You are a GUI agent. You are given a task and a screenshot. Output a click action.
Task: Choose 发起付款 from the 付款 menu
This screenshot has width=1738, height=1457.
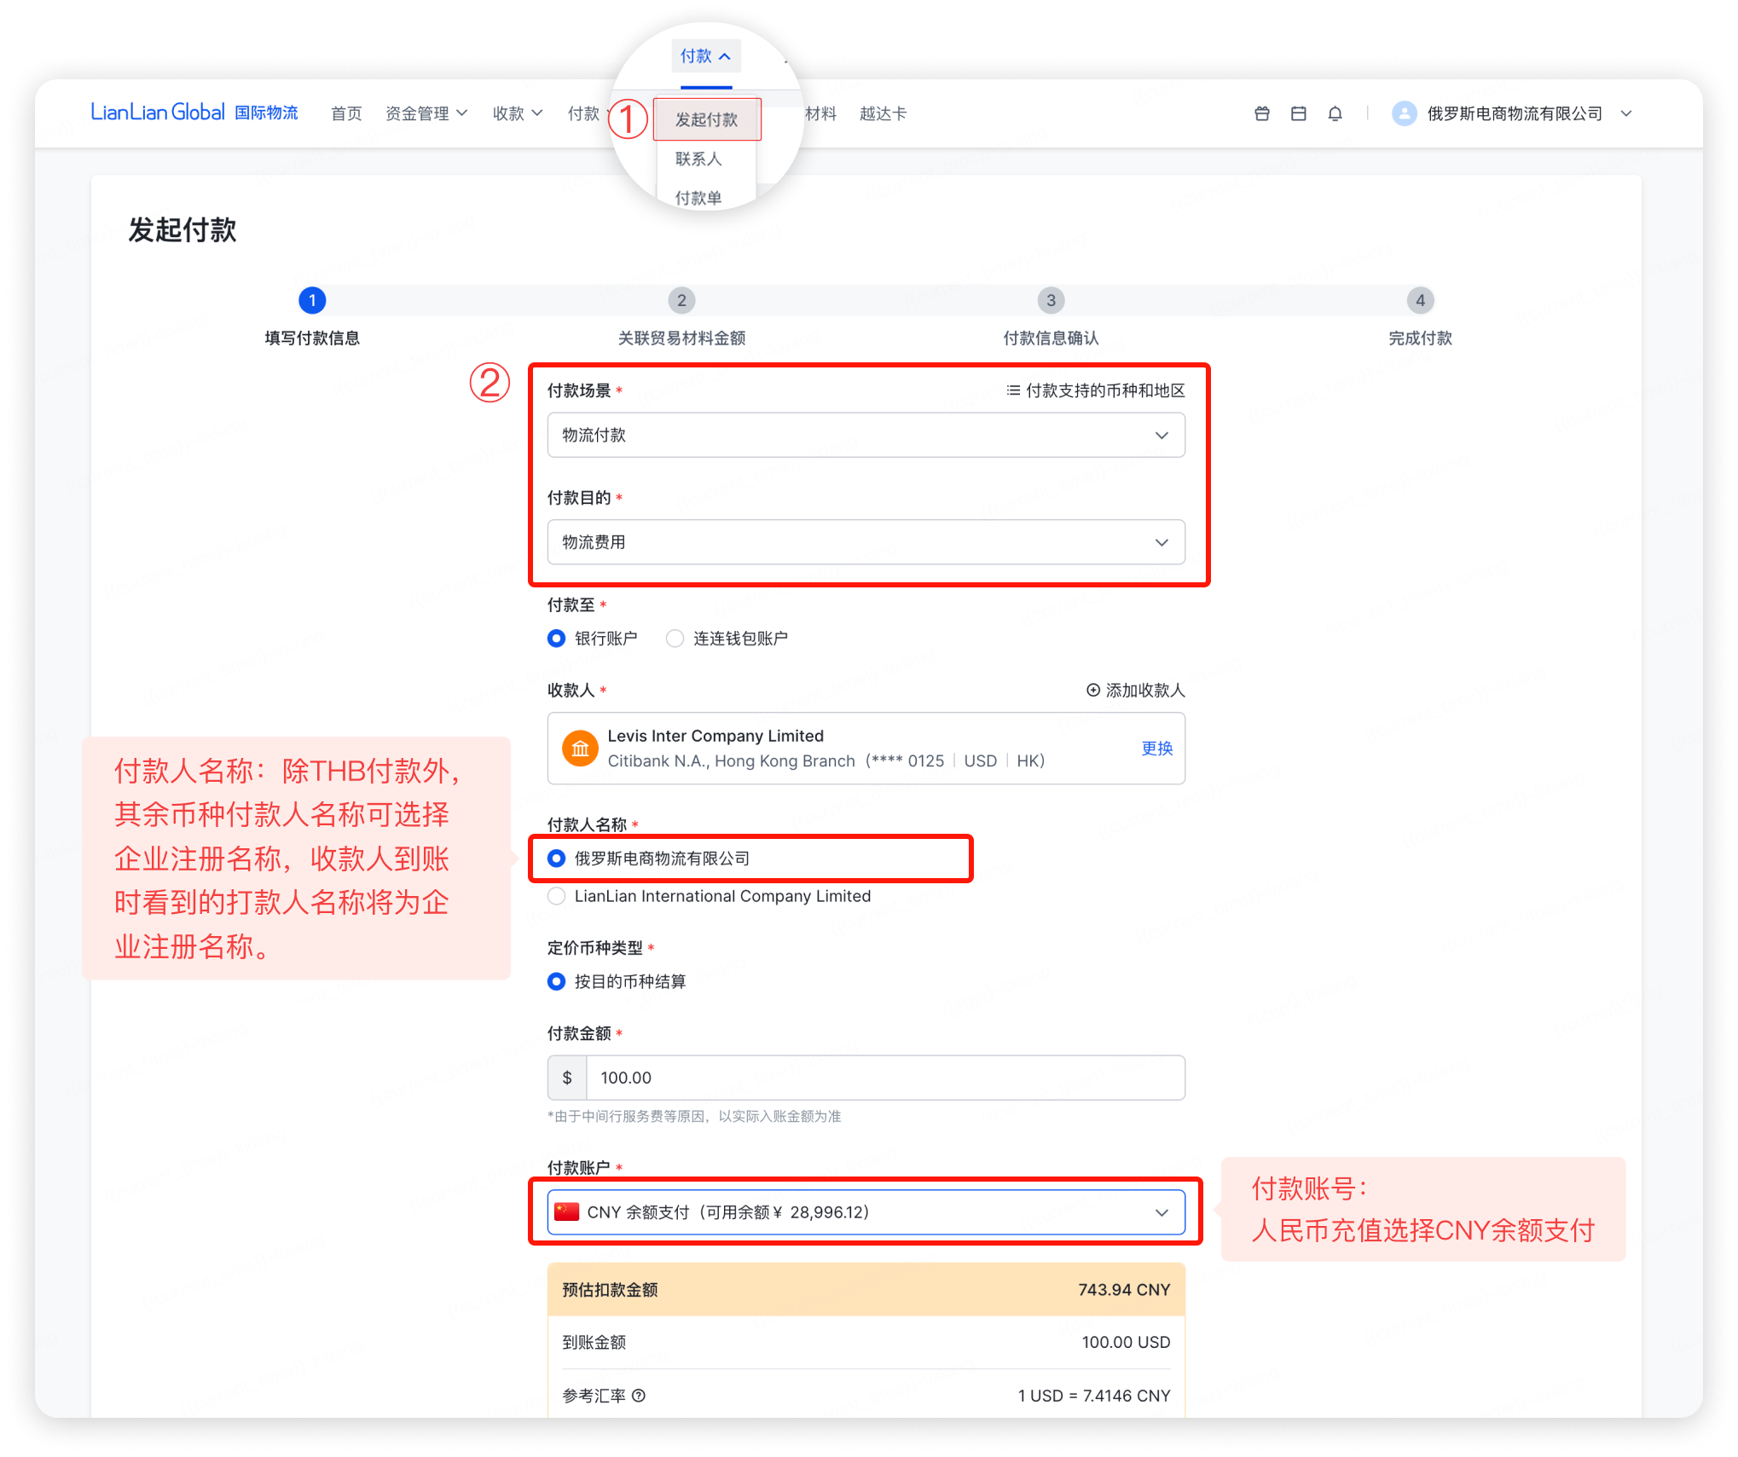pyautogui.click(x=706, y=119)
